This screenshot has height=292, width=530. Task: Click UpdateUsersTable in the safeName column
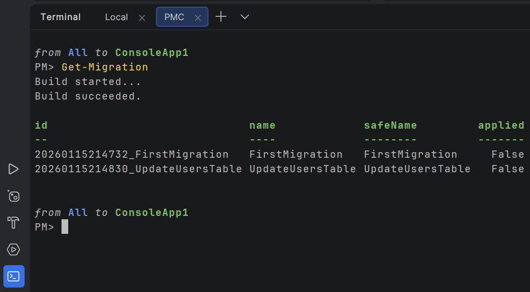[x=417, y=168]
